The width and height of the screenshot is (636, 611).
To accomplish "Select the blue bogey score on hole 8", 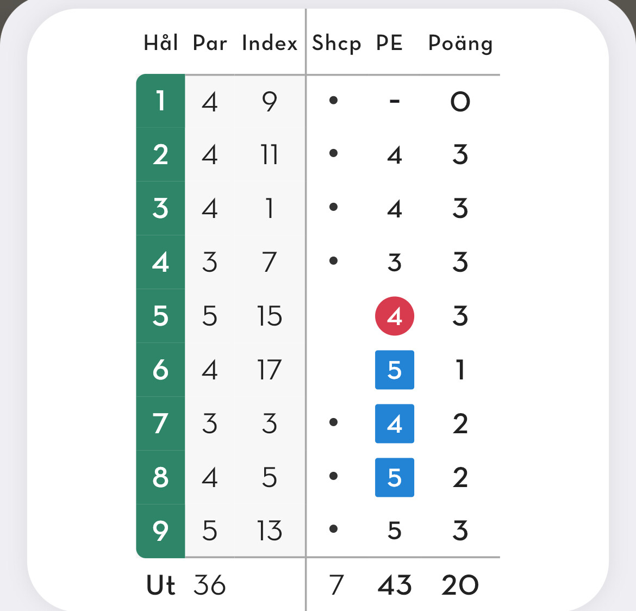I will 394,477.
